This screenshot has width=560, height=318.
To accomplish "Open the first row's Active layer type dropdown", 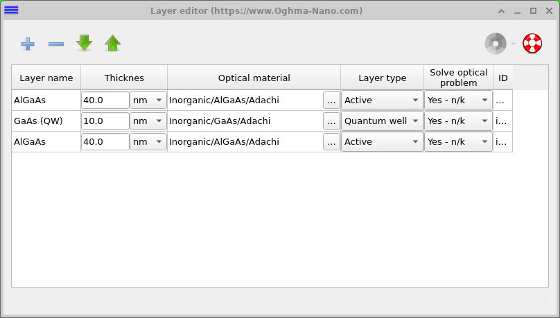I will [382, 100].
